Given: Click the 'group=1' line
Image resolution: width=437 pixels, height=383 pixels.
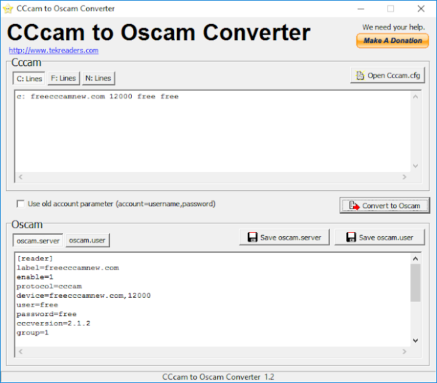Looking at the screenshot, I should (x=33, y=332).
